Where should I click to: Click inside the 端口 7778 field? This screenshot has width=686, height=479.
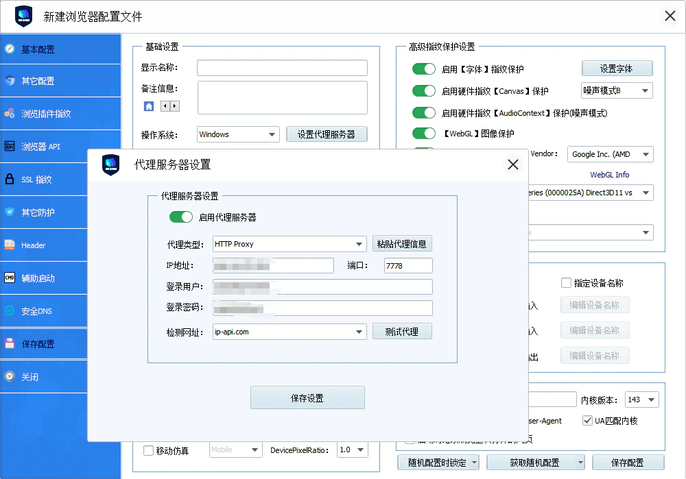coord(408,265)
